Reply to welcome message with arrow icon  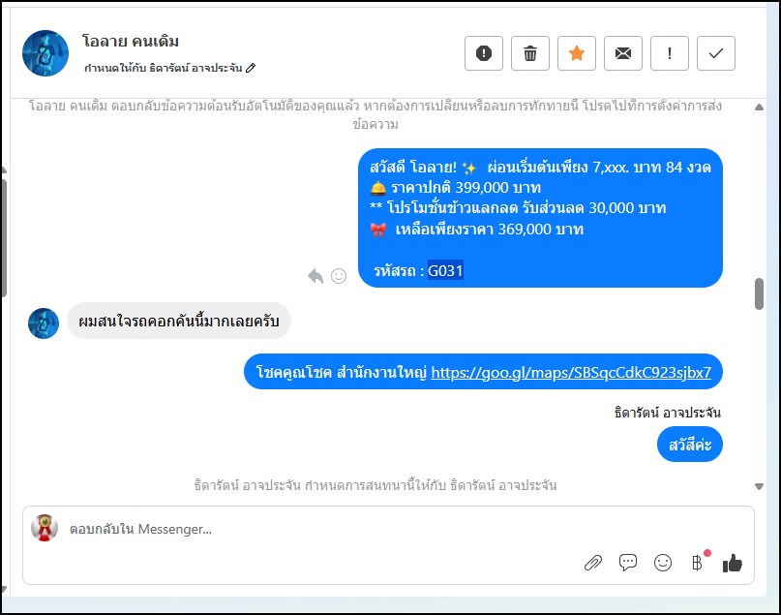[315, 276]
